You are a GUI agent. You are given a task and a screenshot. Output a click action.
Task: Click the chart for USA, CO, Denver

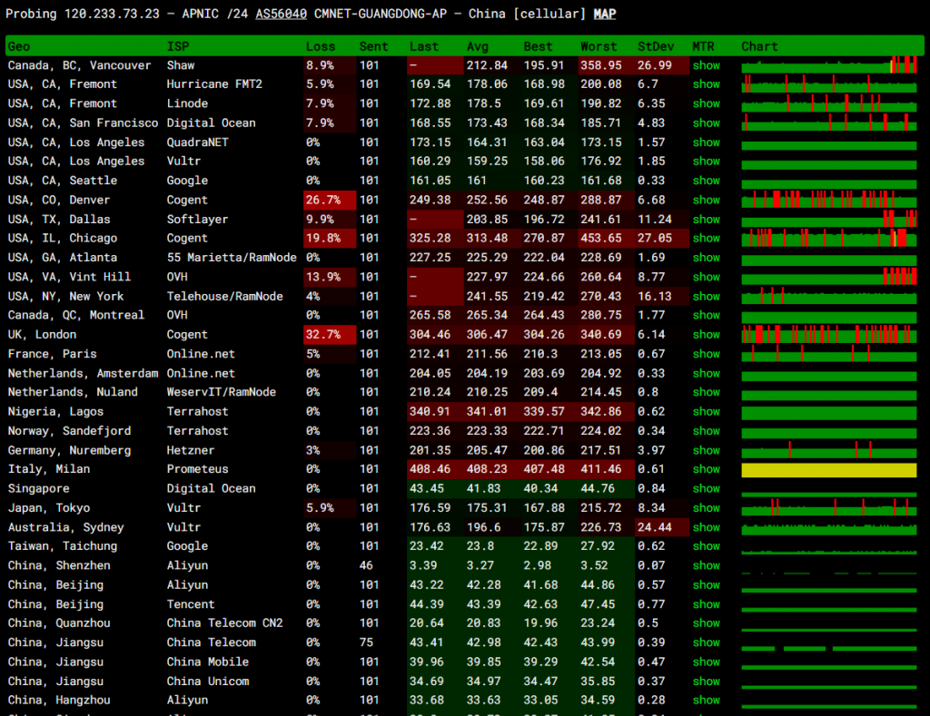pos(828,200)
